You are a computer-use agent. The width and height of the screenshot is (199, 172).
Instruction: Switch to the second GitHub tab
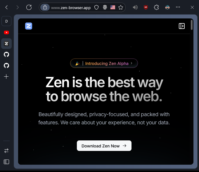pos(6,66)
